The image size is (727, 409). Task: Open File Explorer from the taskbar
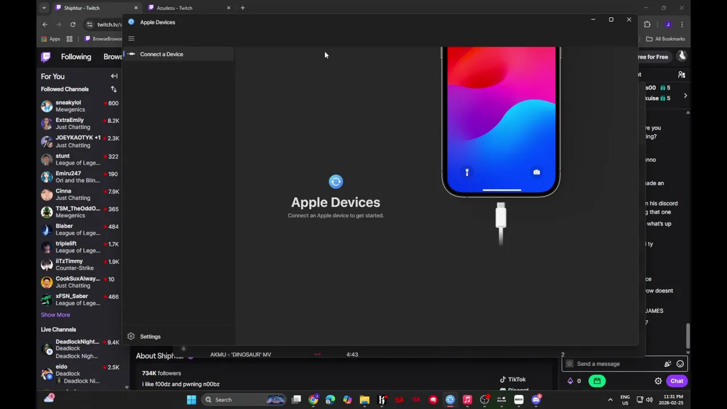pyautogui.click(x=365, y=399)
